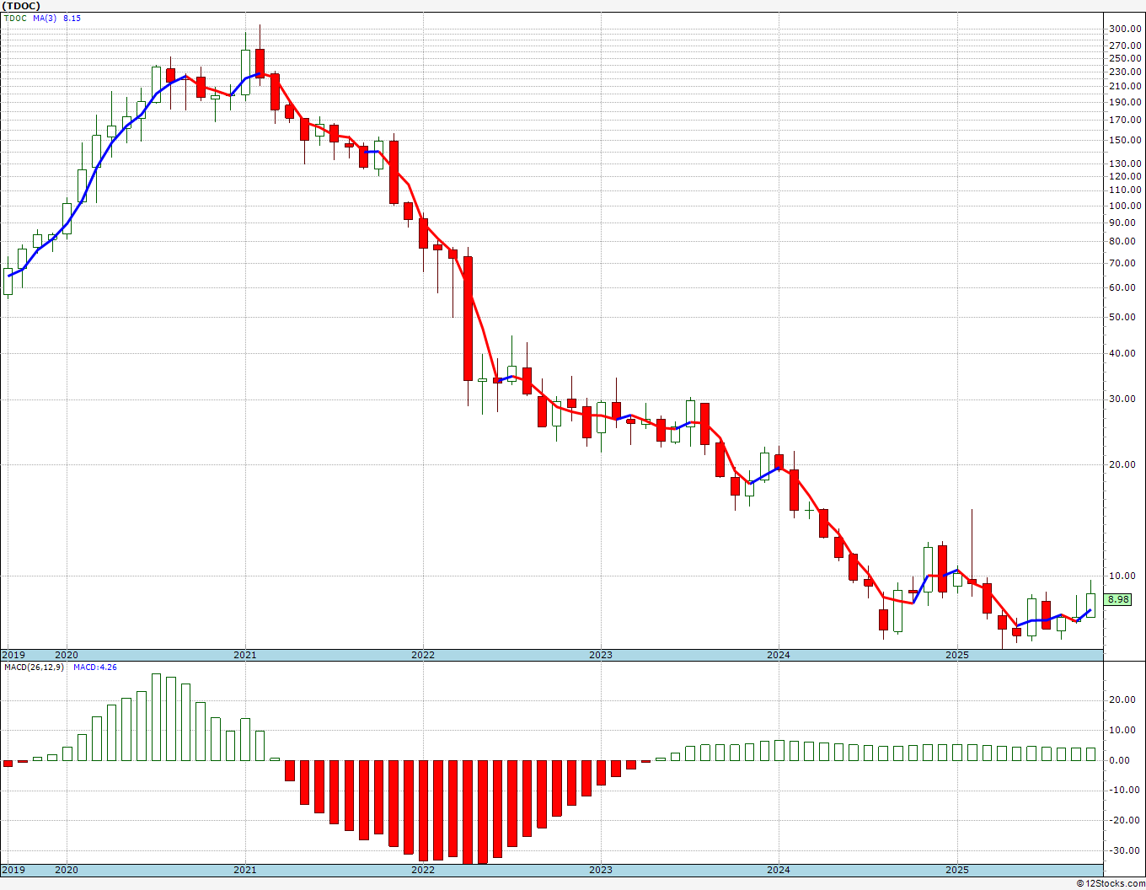Select the "8.15" moving average value
This screenshot has height=890, width=1146.
(x=72, y=18)
